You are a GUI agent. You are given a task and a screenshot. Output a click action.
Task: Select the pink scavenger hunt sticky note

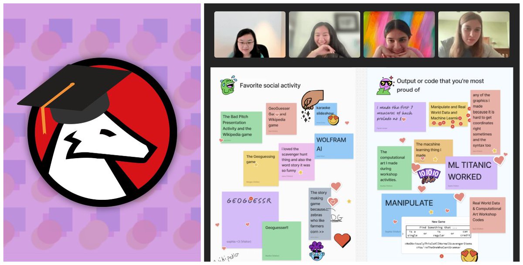[x=296, y=162]
